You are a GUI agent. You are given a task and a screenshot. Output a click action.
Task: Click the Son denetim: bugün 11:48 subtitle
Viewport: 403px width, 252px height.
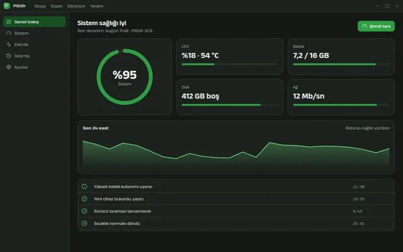tap(115, 31)
